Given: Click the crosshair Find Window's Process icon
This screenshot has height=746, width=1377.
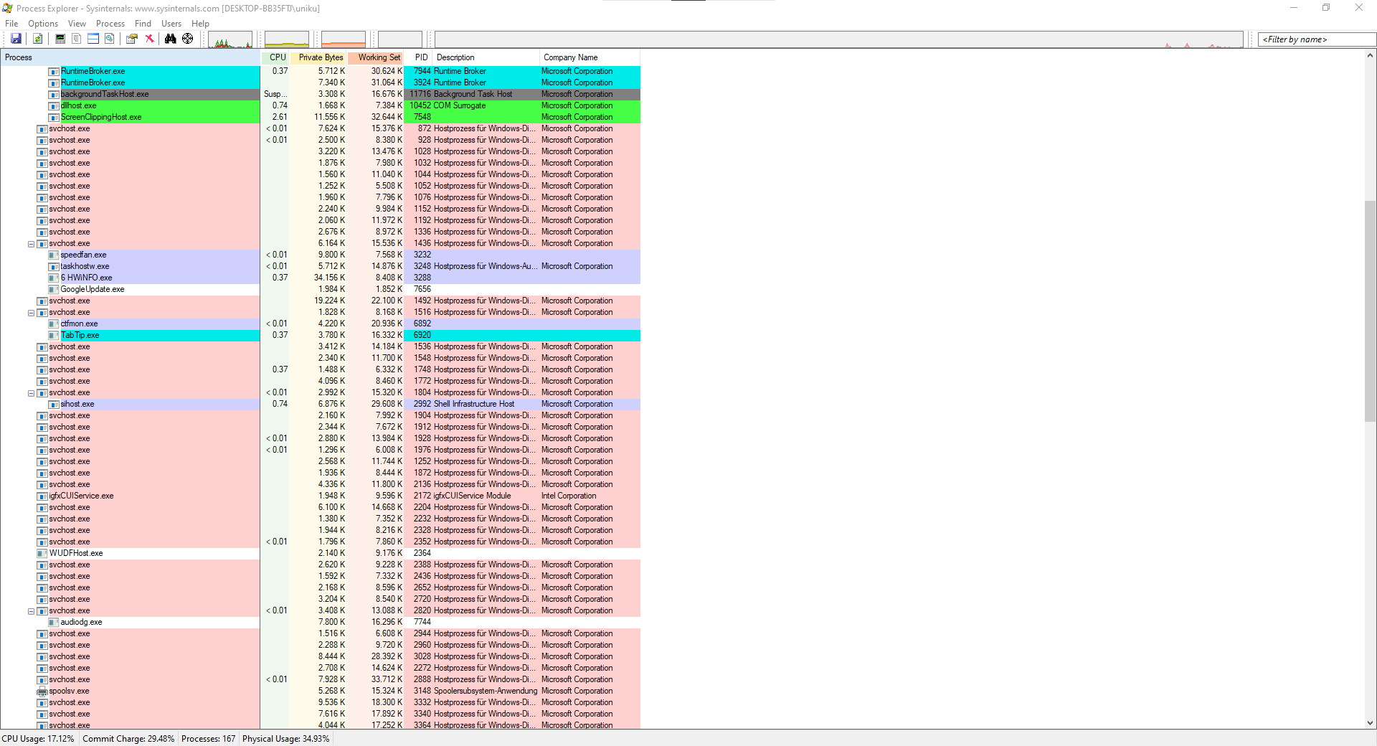Looking at the screenshot, I should (188, 39).
